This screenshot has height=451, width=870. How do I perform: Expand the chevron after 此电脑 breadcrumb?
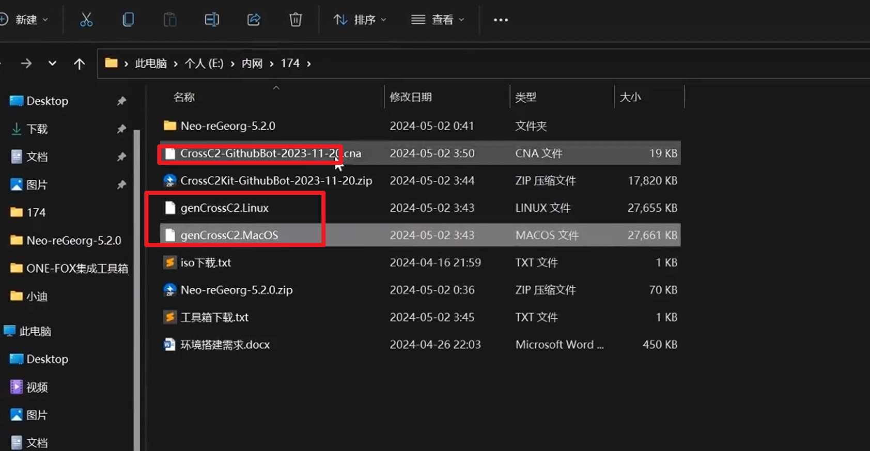176,64
